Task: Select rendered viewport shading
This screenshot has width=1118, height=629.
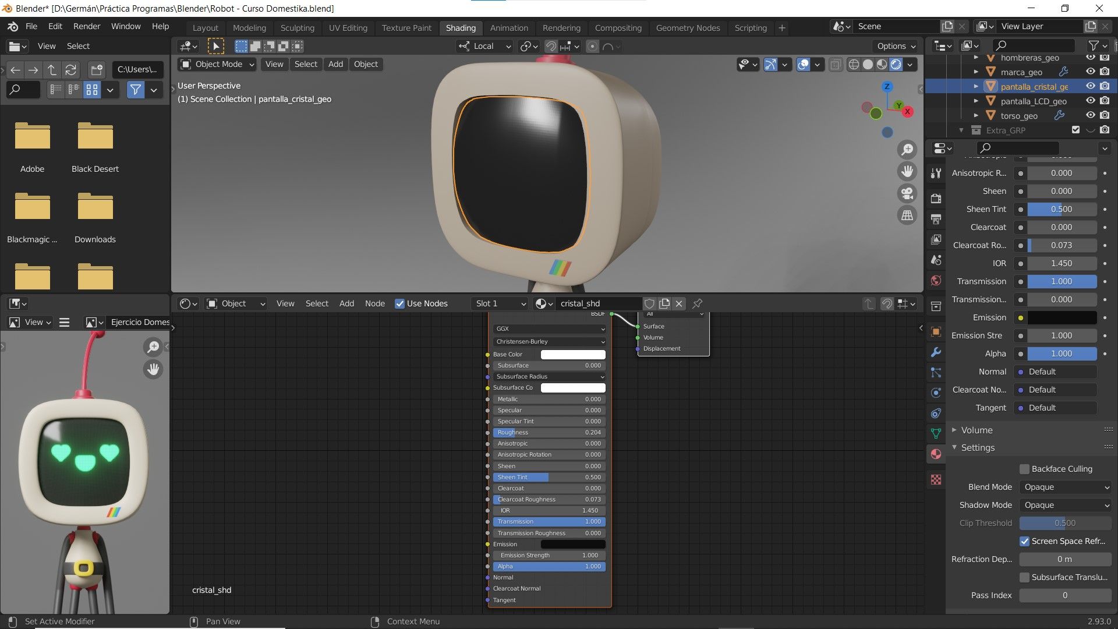Action: point(896,64)
